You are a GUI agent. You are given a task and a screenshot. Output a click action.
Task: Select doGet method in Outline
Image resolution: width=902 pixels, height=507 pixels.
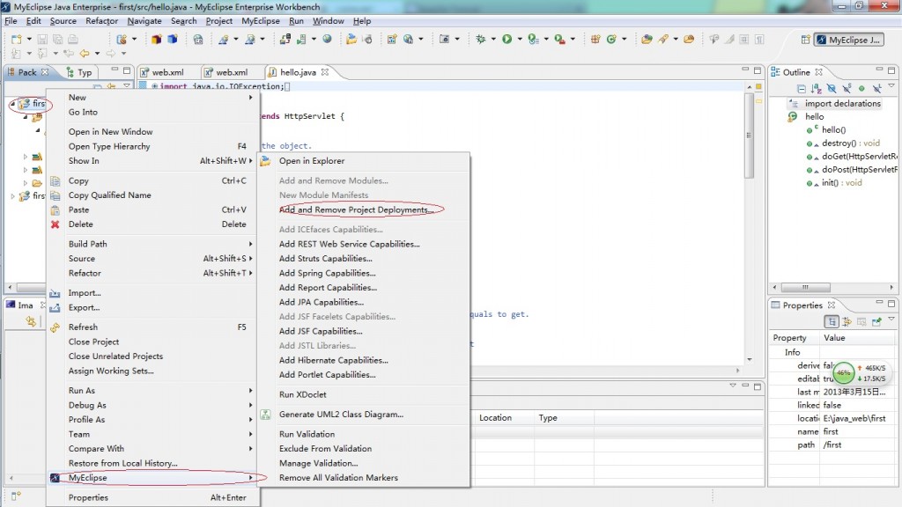(852, 157)
